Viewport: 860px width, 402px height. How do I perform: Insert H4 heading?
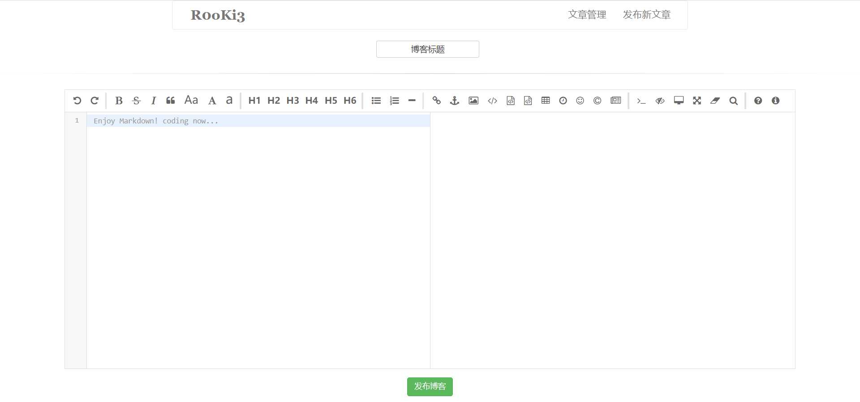tap(312, 101)
